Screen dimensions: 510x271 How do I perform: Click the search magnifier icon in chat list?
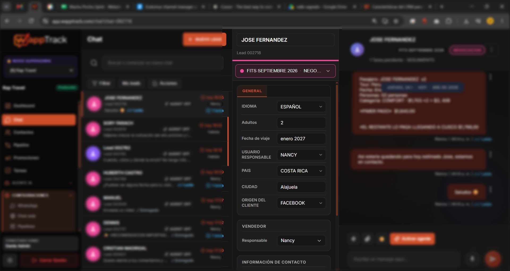[x=94, y=63]
